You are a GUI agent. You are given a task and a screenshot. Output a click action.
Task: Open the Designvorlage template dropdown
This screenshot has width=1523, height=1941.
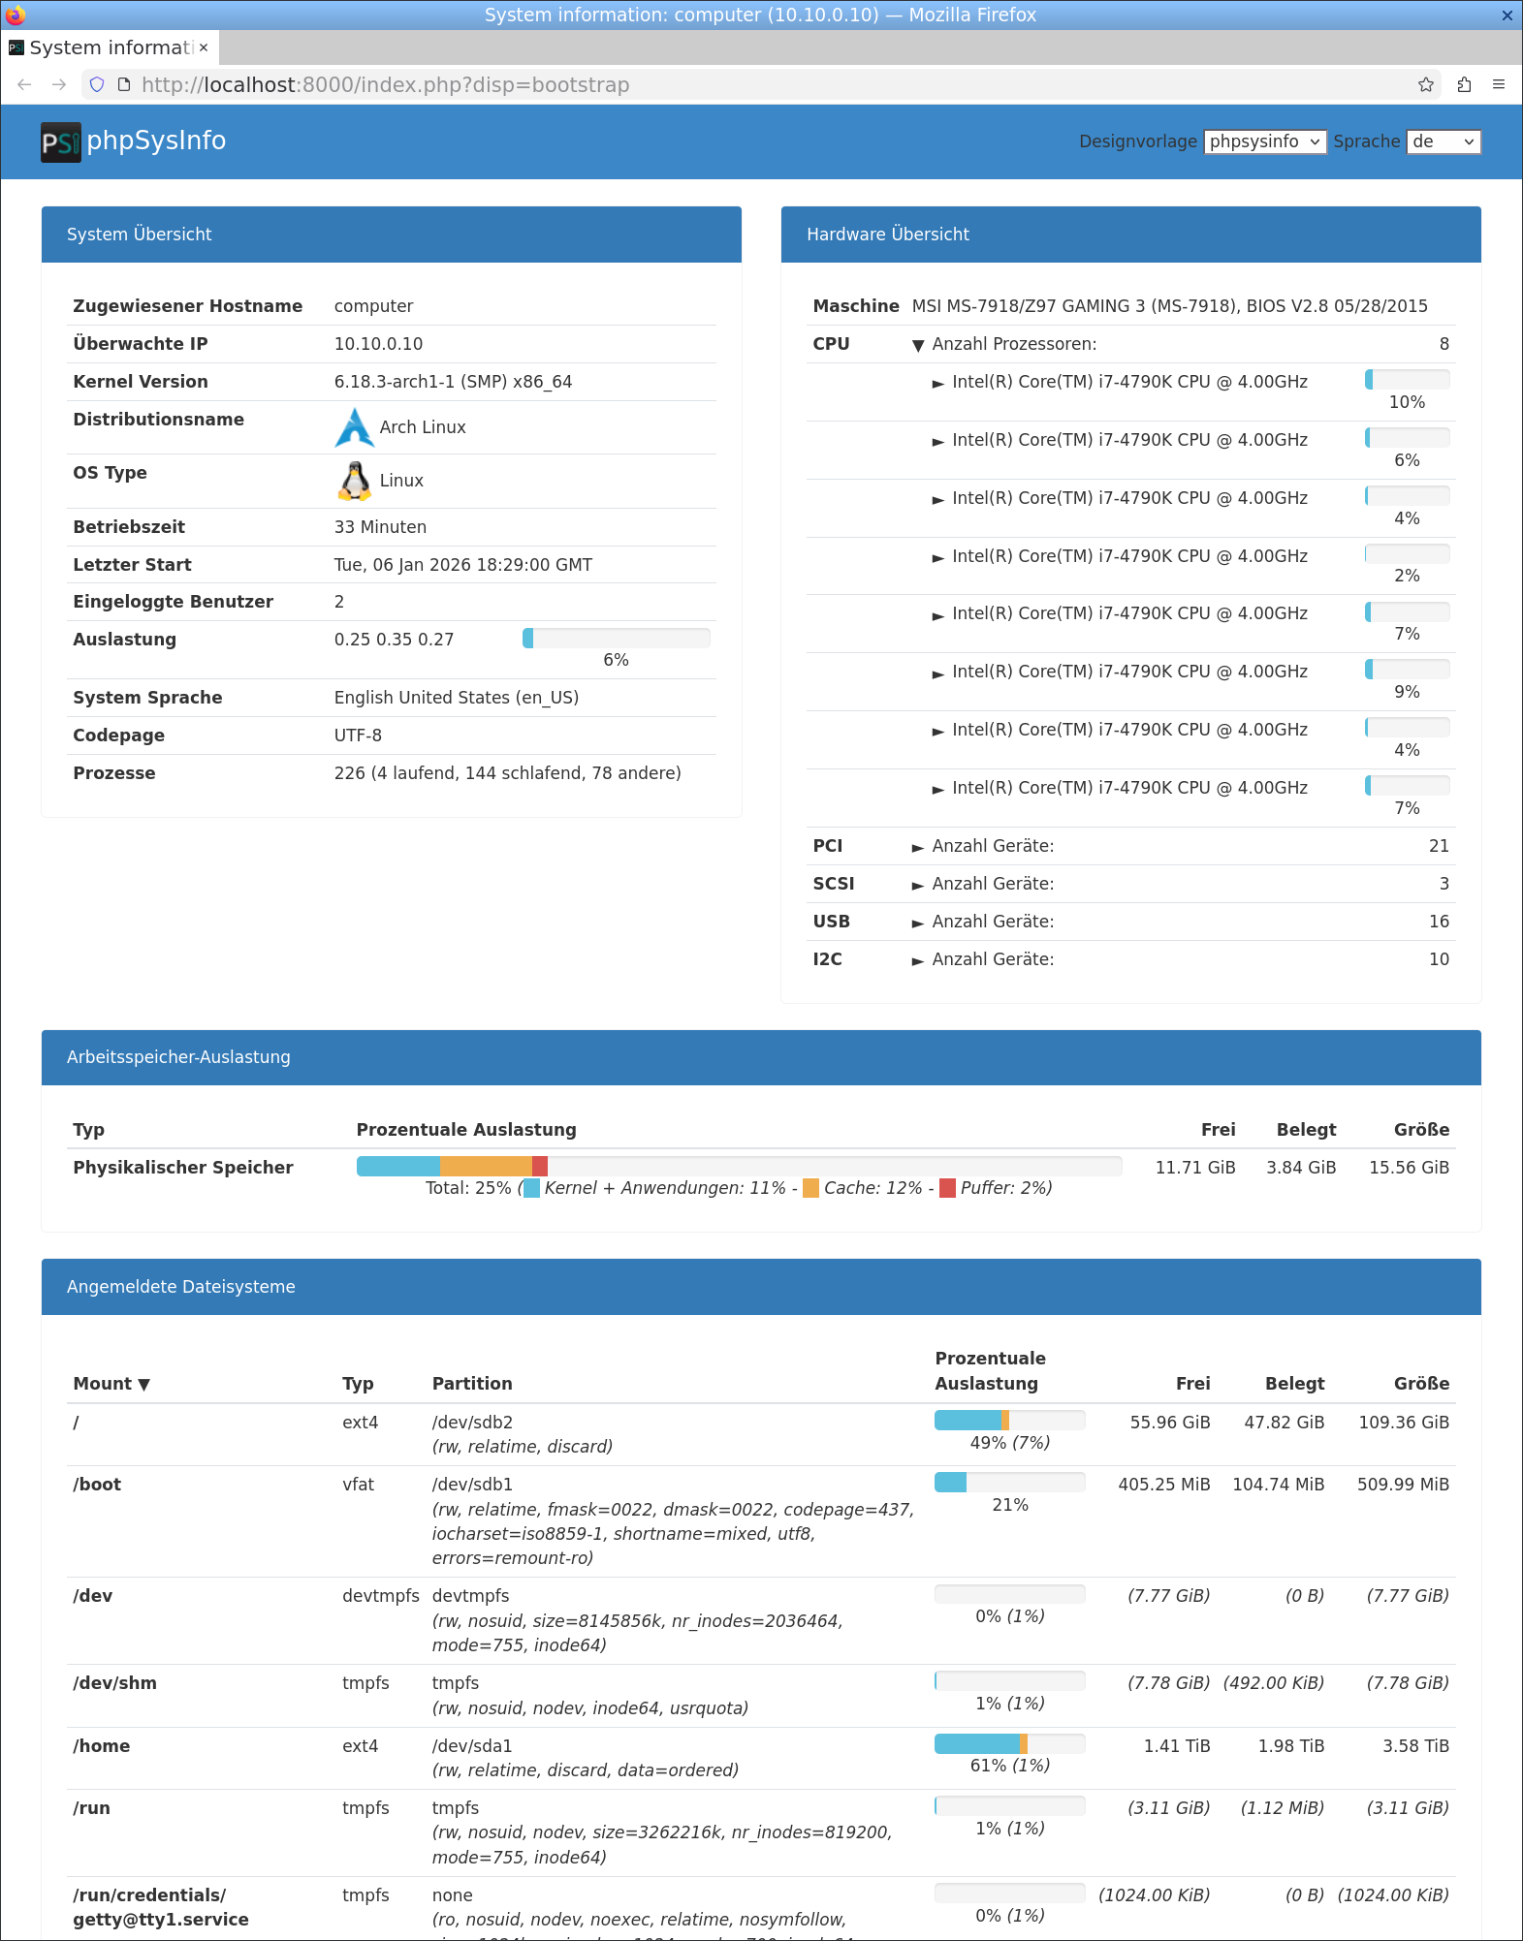pyautogui.click(x=1264, y=141)
